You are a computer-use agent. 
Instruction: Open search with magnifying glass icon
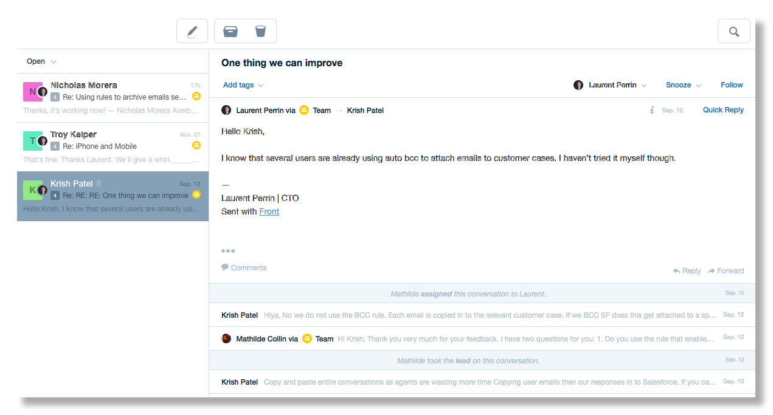tap(733, 32)
